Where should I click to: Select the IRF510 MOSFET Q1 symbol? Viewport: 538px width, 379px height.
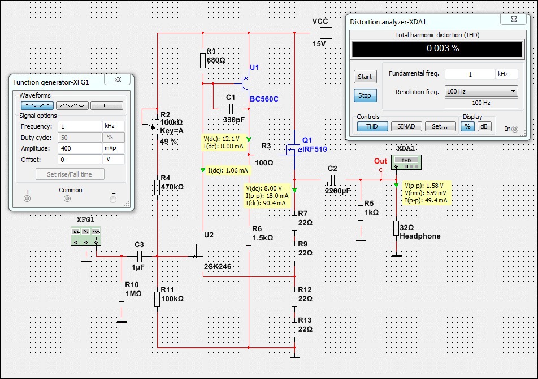pyautogui.click(x=293, y=149)
